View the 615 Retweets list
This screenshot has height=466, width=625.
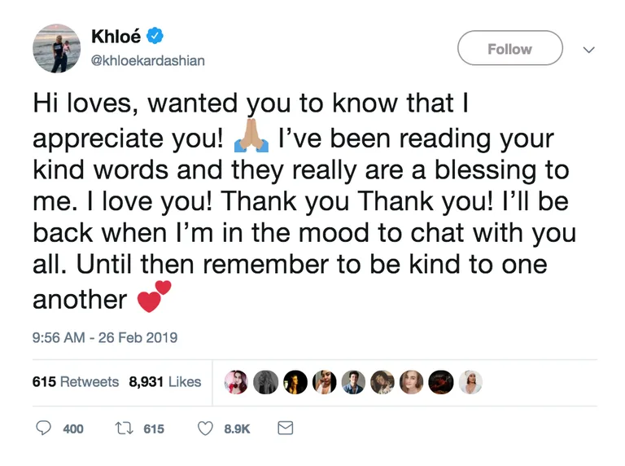[x=76, y=382]
